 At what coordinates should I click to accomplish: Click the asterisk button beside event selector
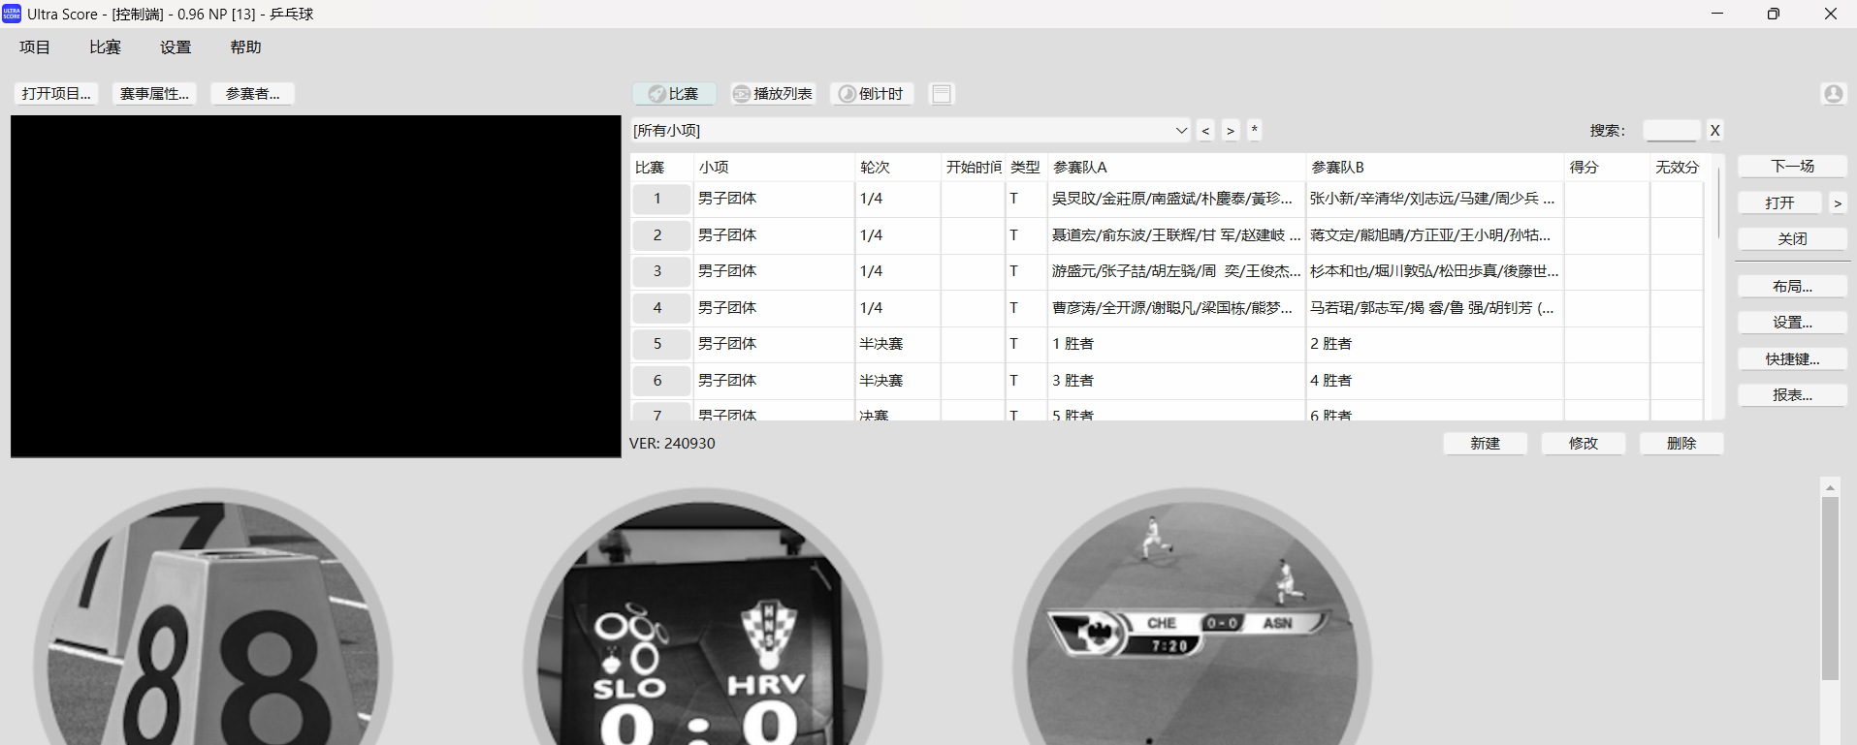[1254, 131]
